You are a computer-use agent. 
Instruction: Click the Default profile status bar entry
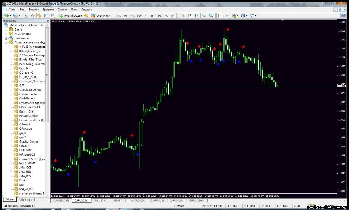tap(179, 206)
